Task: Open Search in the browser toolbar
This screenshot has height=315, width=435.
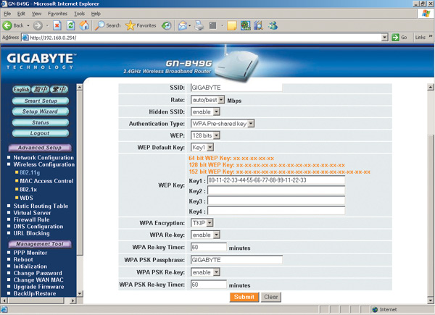Action: click(107, 25)
